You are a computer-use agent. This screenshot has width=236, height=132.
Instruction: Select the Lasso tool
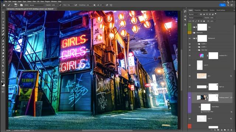tap(3, 19)
